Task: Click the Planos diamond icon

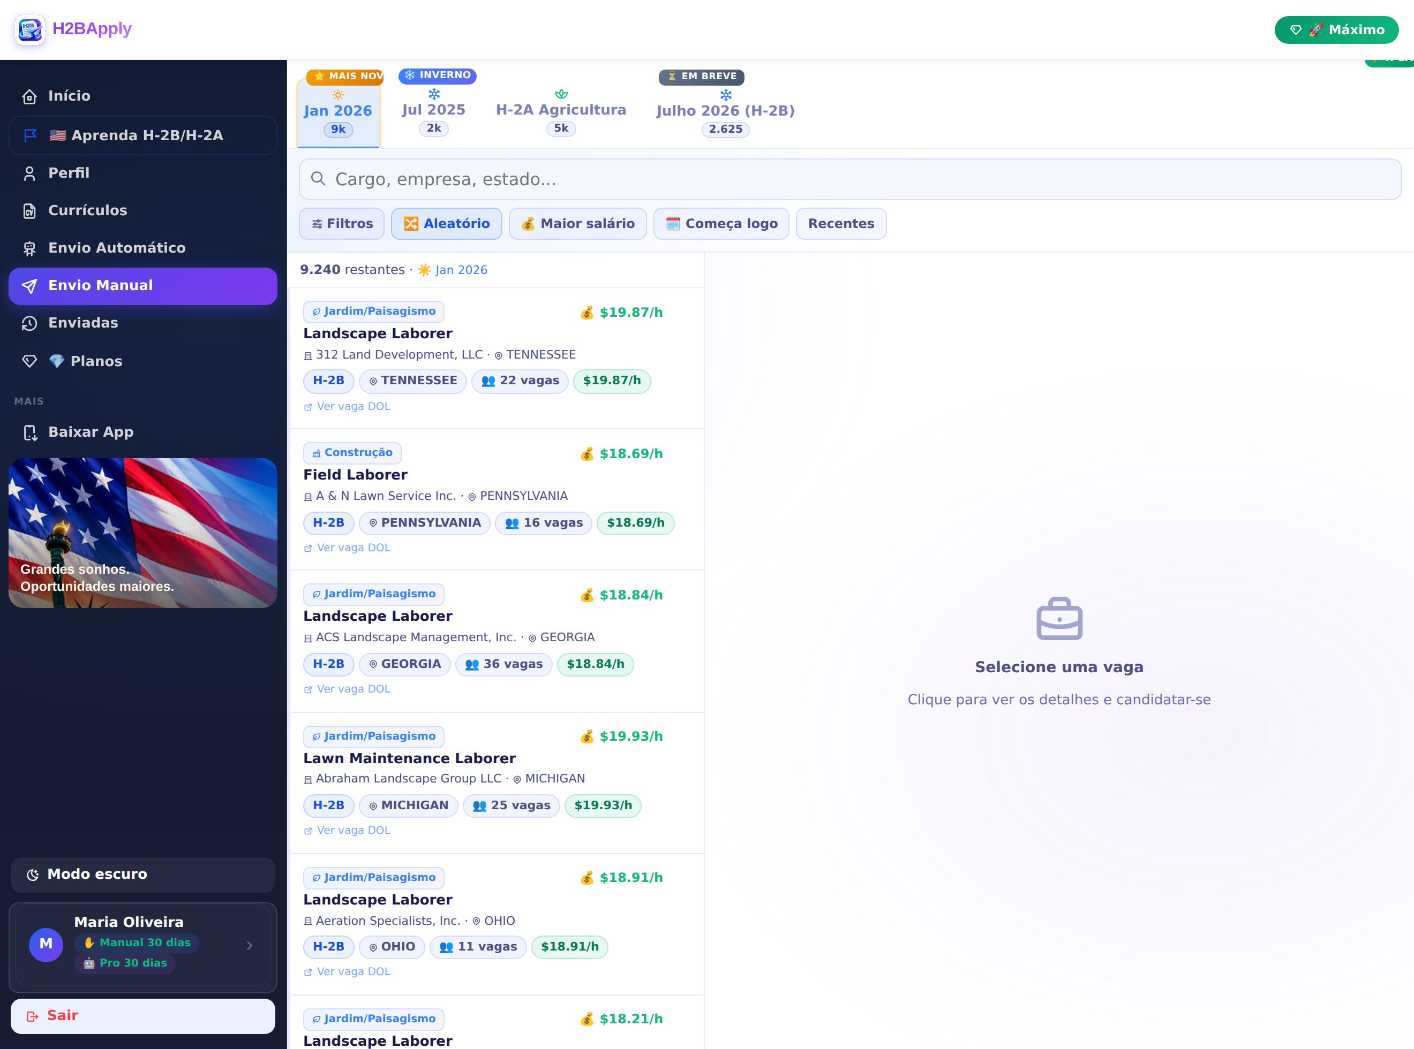Action: 29,361
